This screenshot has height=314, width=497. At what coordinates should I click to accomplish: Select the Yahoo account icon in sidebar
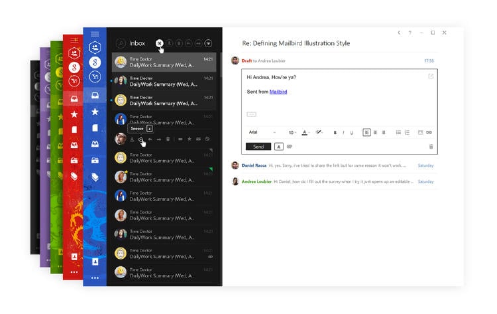point(95,77)
